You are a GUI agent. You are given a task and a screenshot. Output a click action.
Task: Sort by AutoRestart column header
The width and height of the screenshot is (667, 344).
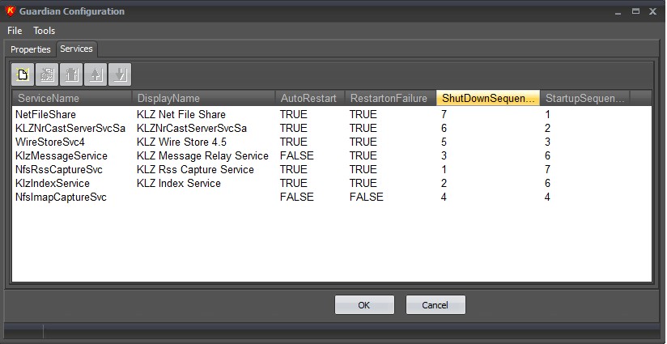[309, 98]
